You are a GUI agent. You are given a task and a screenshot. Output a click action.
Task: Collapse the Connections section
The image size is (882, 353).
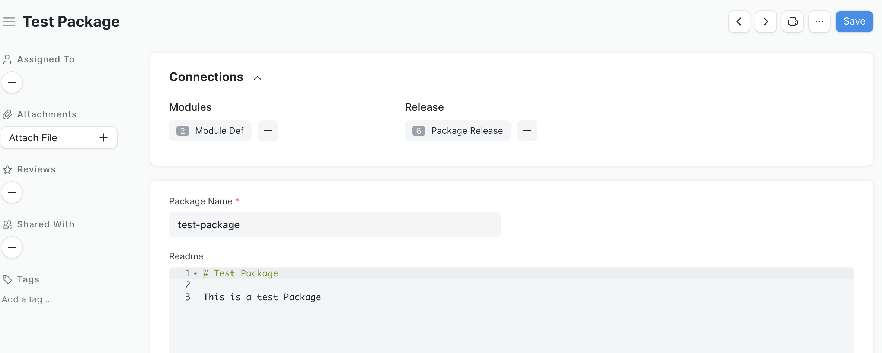coord(257,78)
